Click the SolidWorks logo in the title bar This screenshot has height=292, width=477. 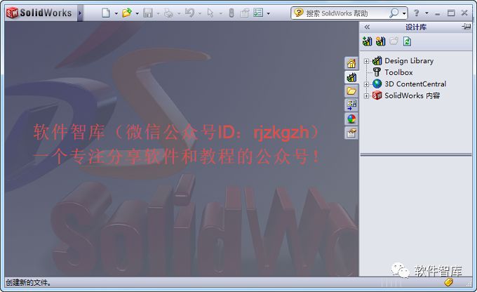click(39, 13)
